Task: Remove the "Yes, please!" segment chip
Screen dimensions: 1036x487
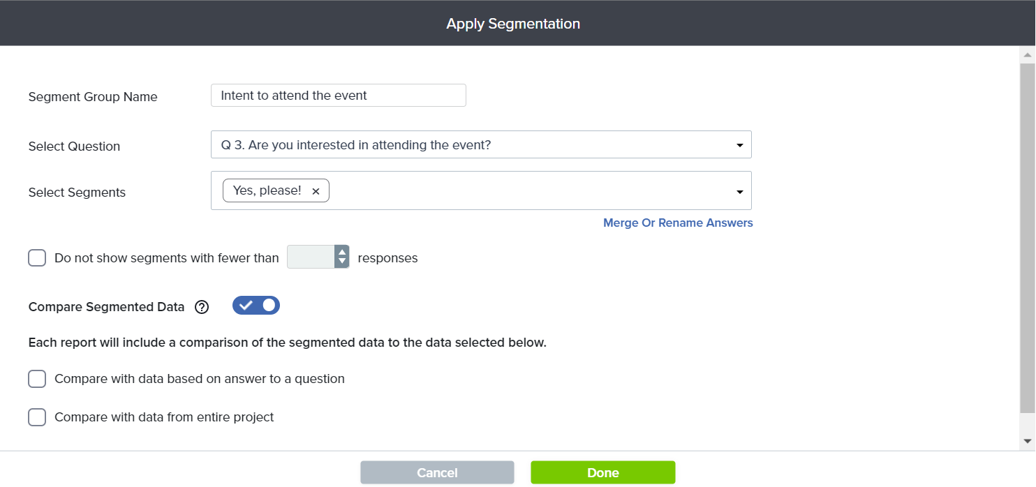Action: tap(316, 191)
